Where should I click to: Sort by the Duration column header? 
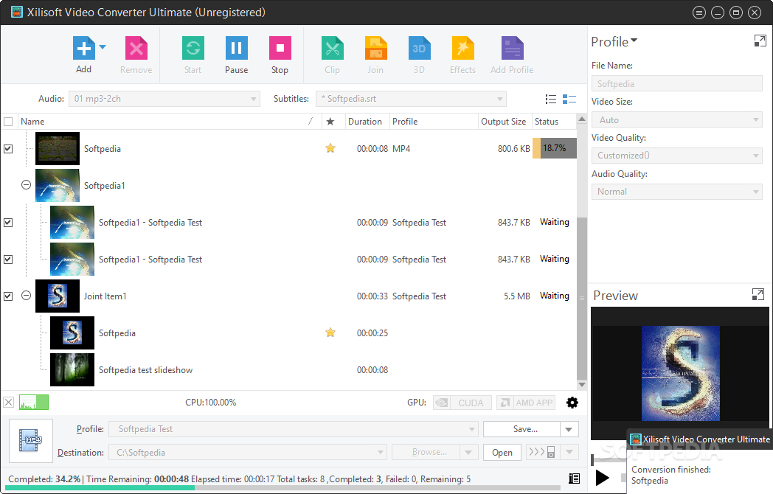point(367,121)
